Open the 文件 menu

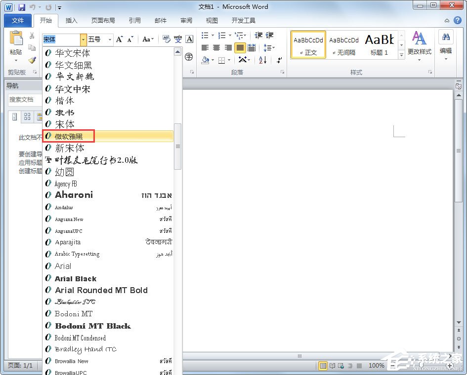(x=17, y=21)
